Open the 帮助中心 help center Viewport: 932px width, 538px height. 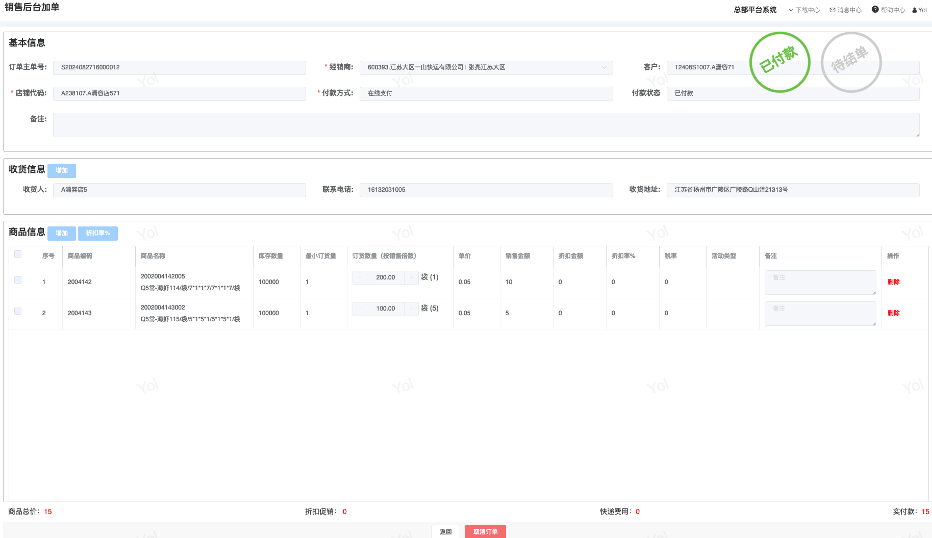(x=888, y=10)
